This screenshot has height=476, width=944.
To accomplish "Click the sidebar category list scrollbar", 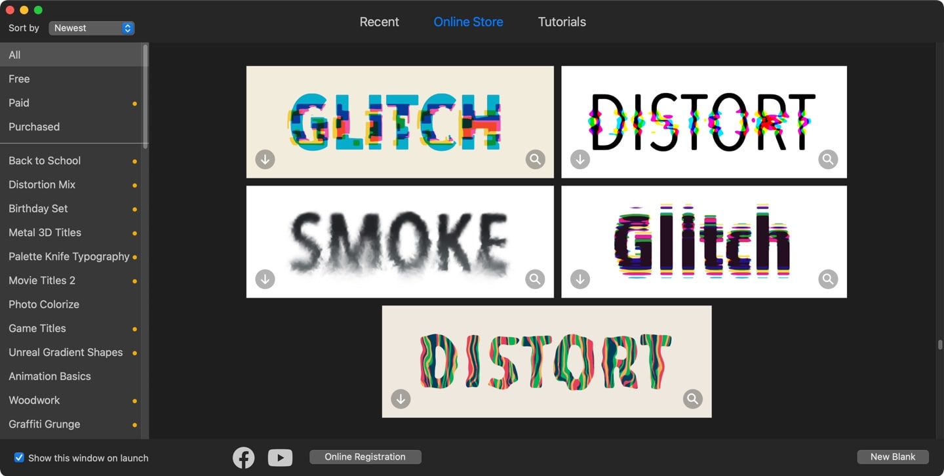I will (146, 96).
